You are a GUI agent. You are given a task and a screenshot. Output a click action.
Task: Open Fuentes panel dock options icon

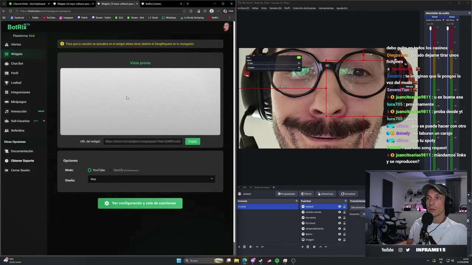pos(346,201)
